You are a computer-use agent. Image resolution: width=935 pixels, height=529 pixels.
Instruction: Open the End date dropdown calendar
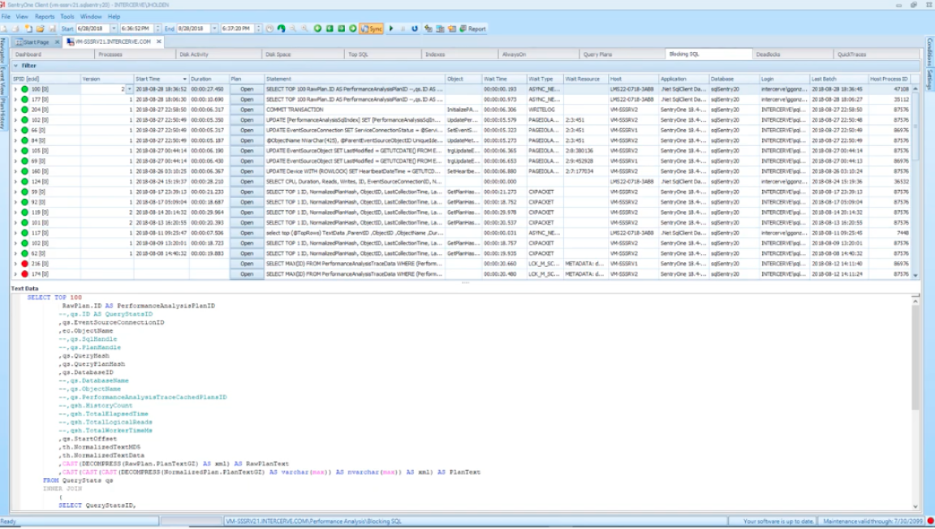pyautogui.click(x=214, y=28)
